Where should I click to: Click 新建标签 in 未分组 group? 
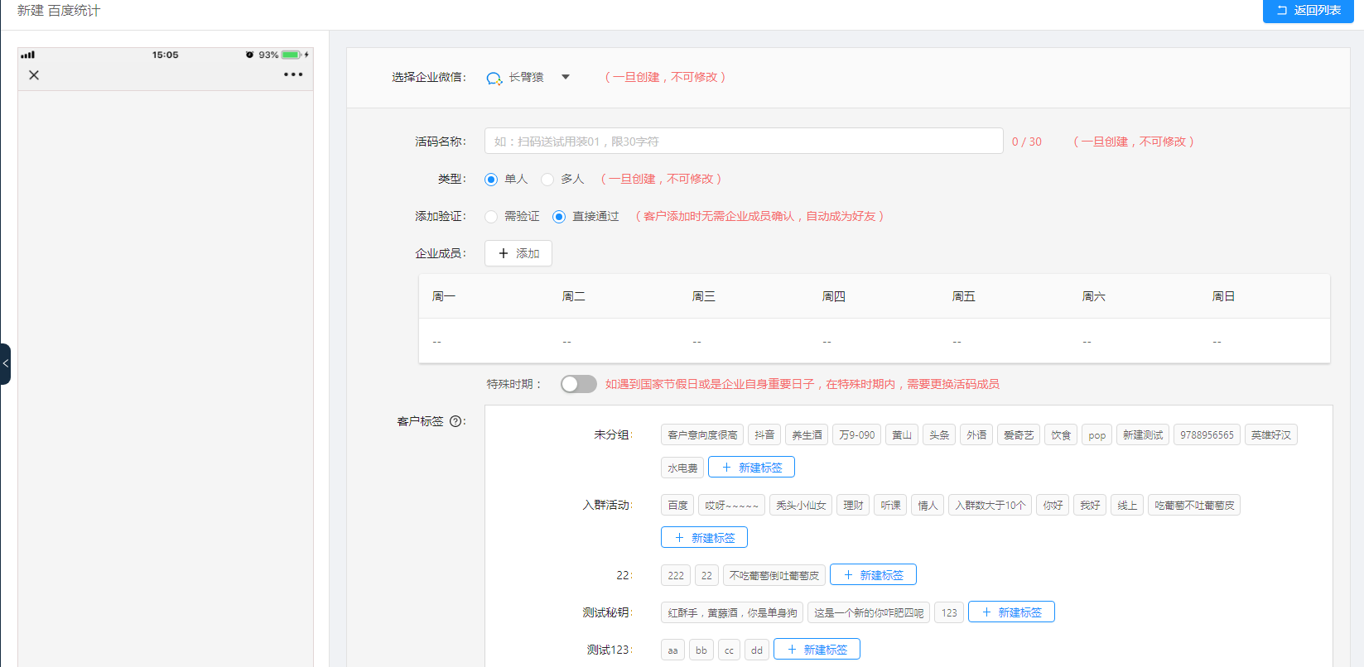[751, 468]
